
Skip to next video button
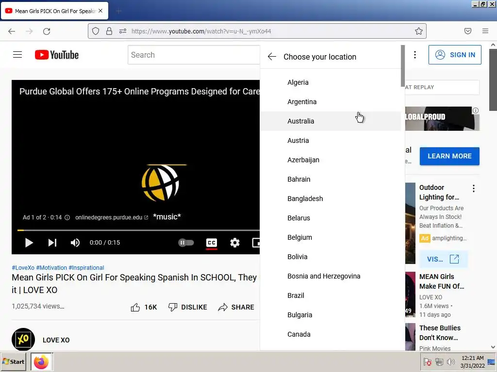52,243
